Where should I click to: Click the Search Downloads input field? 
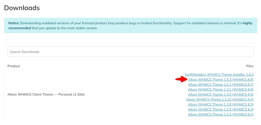[x=130, y=52]
